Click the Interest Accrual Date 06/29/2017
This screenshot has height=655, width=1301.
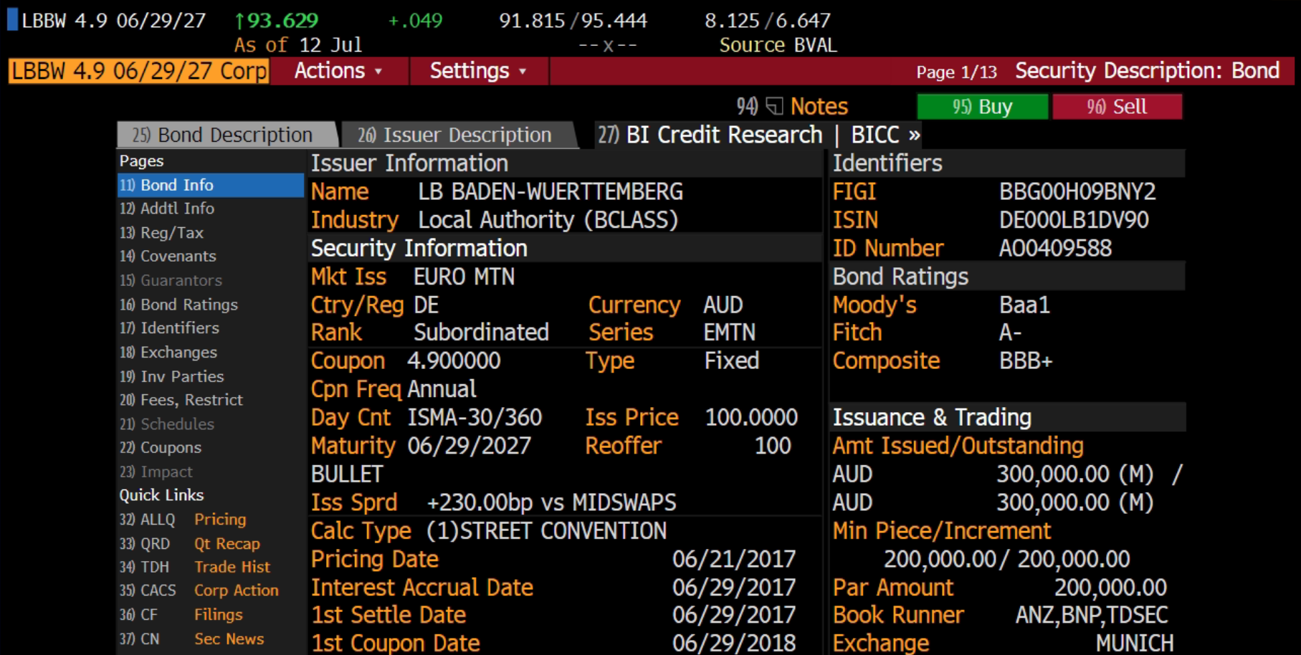tap(734, 588)
